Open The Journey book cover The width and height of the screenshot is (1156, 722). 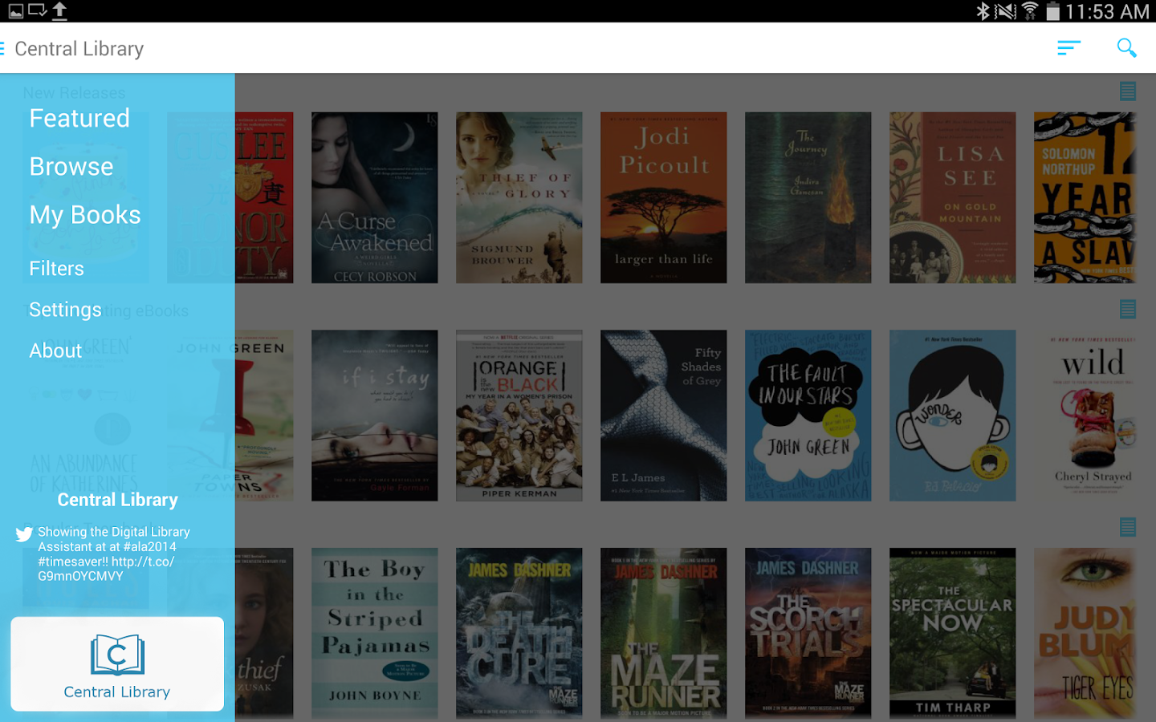808,197
